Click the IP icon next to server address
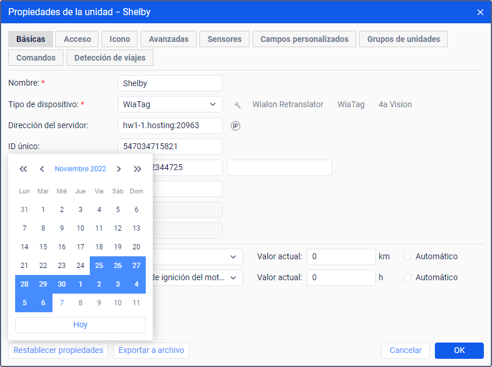This screenshot has height=367, width=492. click(236, 126)
